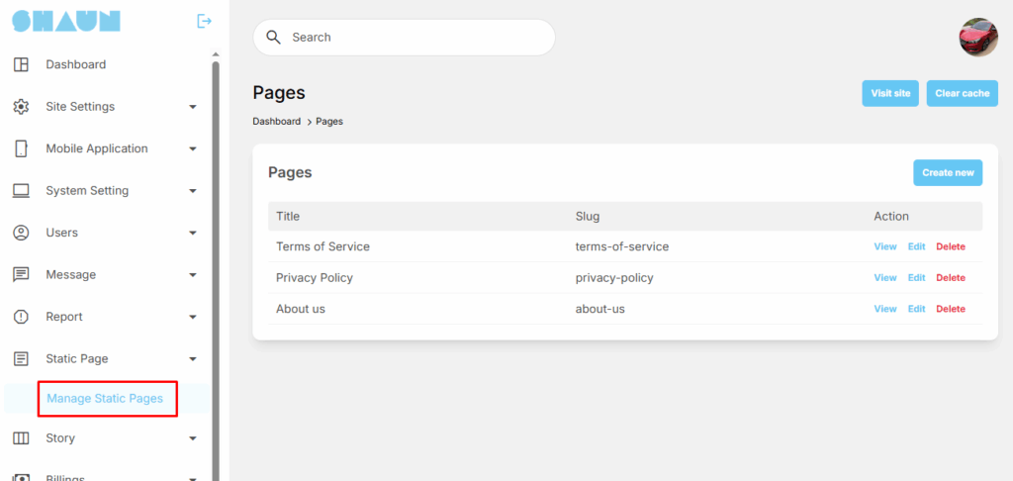Viewport: 1013px width, 481px height.
Task: Click the Users person icon
Action: 21,233
